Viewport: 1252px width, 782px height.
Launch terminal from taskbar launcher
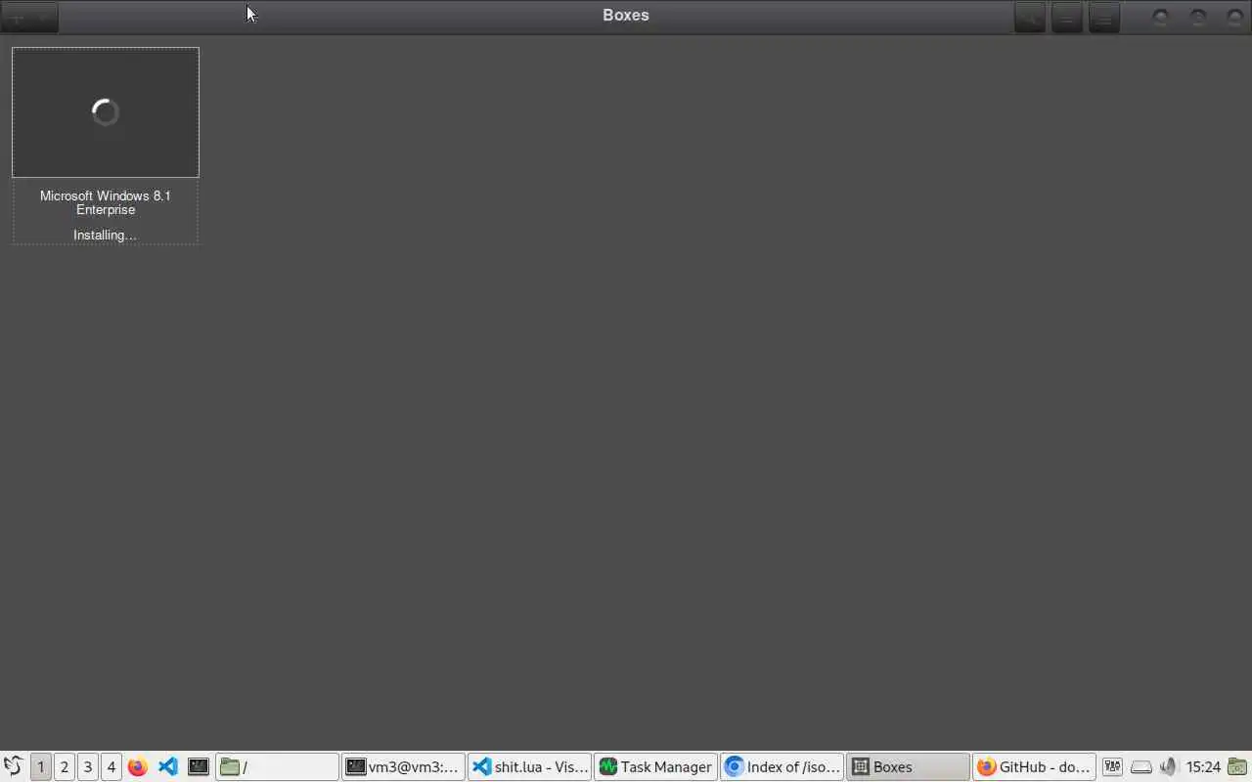point(199,766)
